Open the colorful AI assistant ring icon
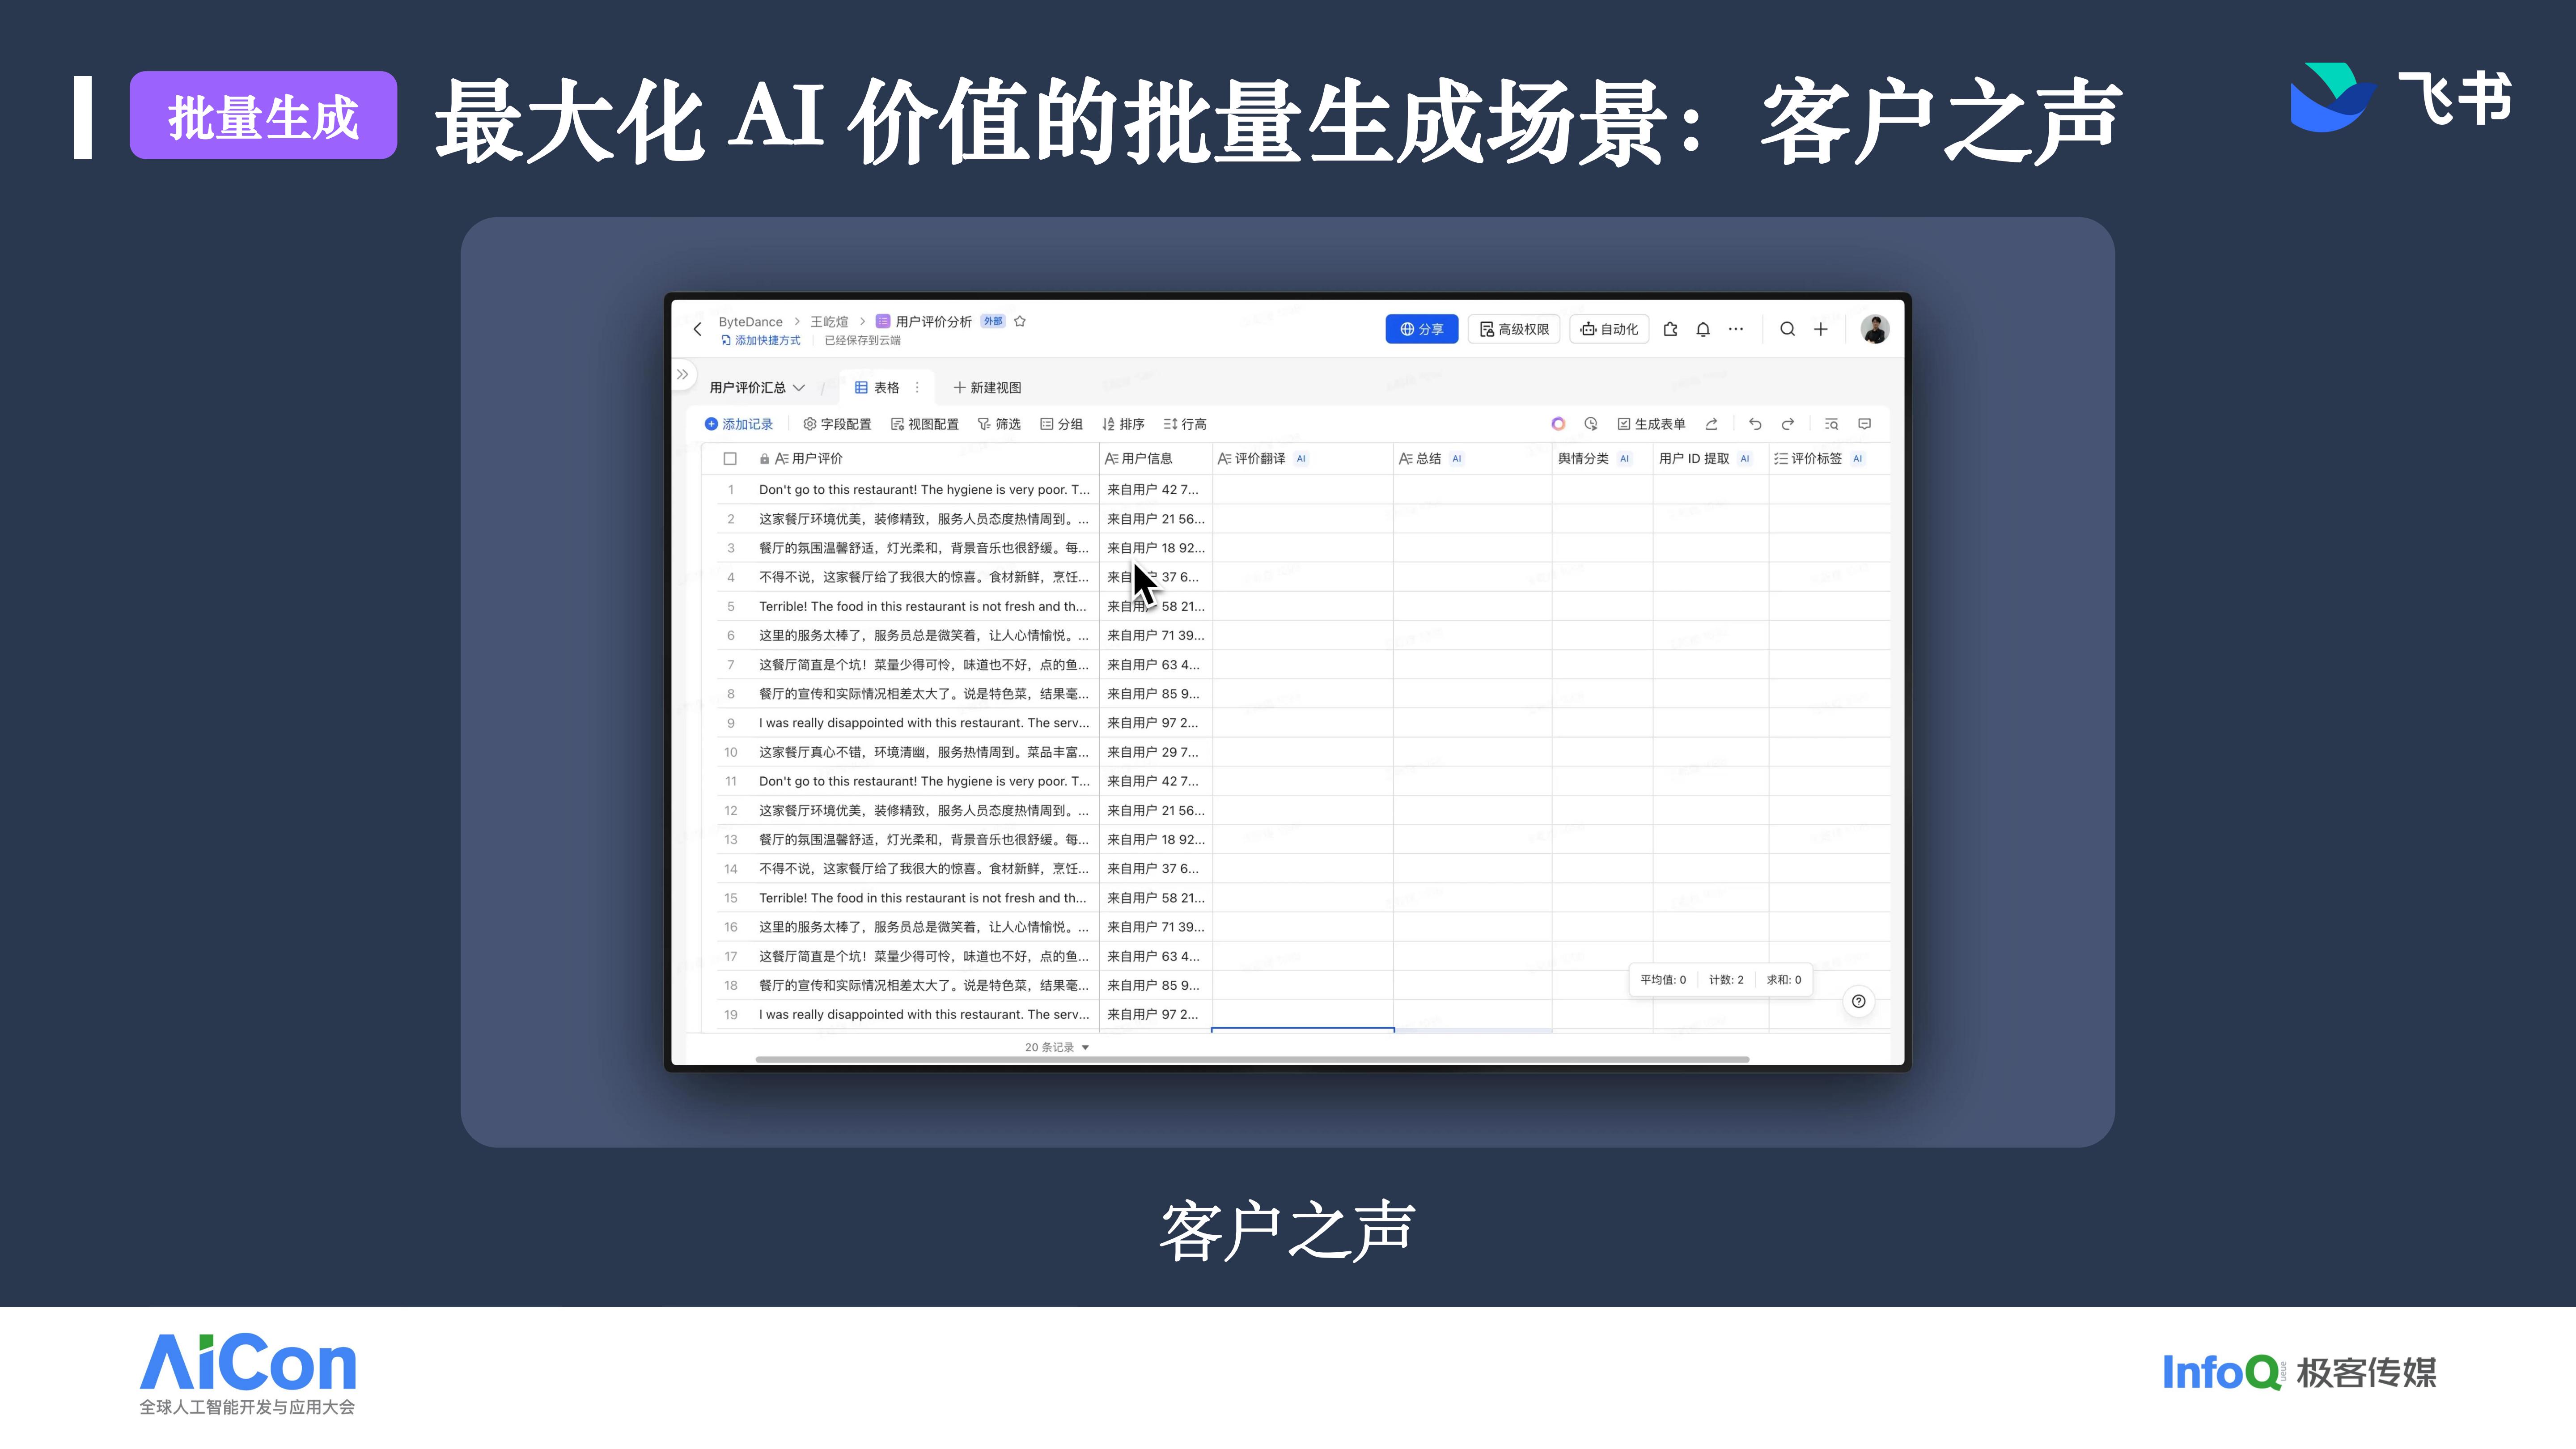 [1558, 424]
